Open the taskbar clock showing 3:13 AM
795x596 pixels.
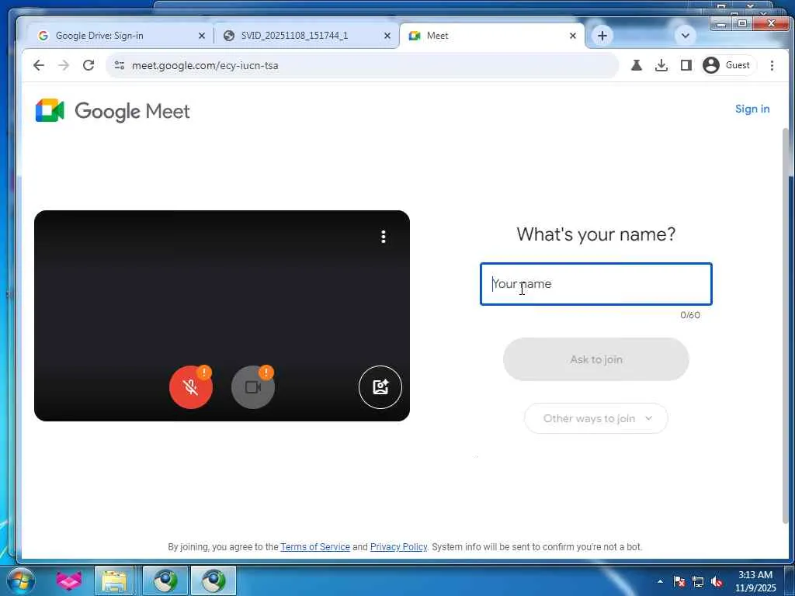click(755, 581)
